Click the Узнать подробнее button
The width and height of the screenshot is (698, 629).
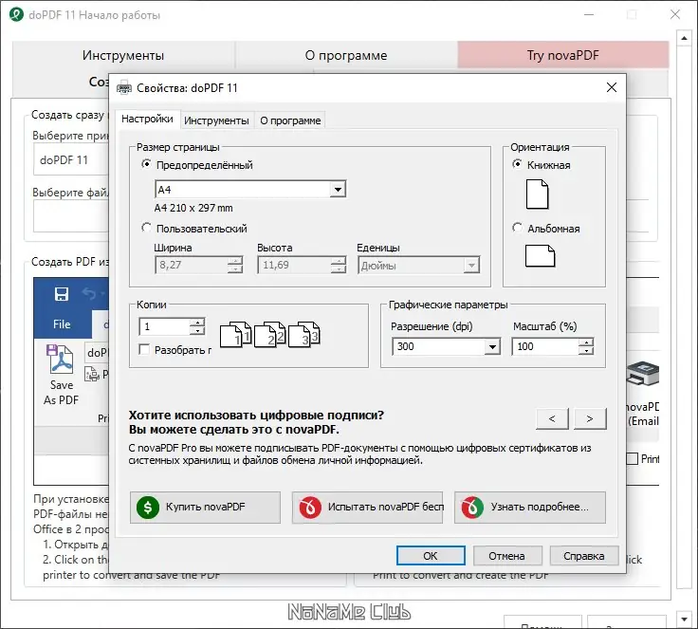(x=530, y=508)
